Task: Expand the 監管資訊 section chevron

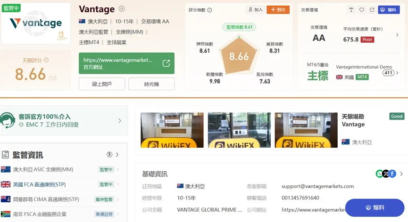Action: [x=117, y=155]
